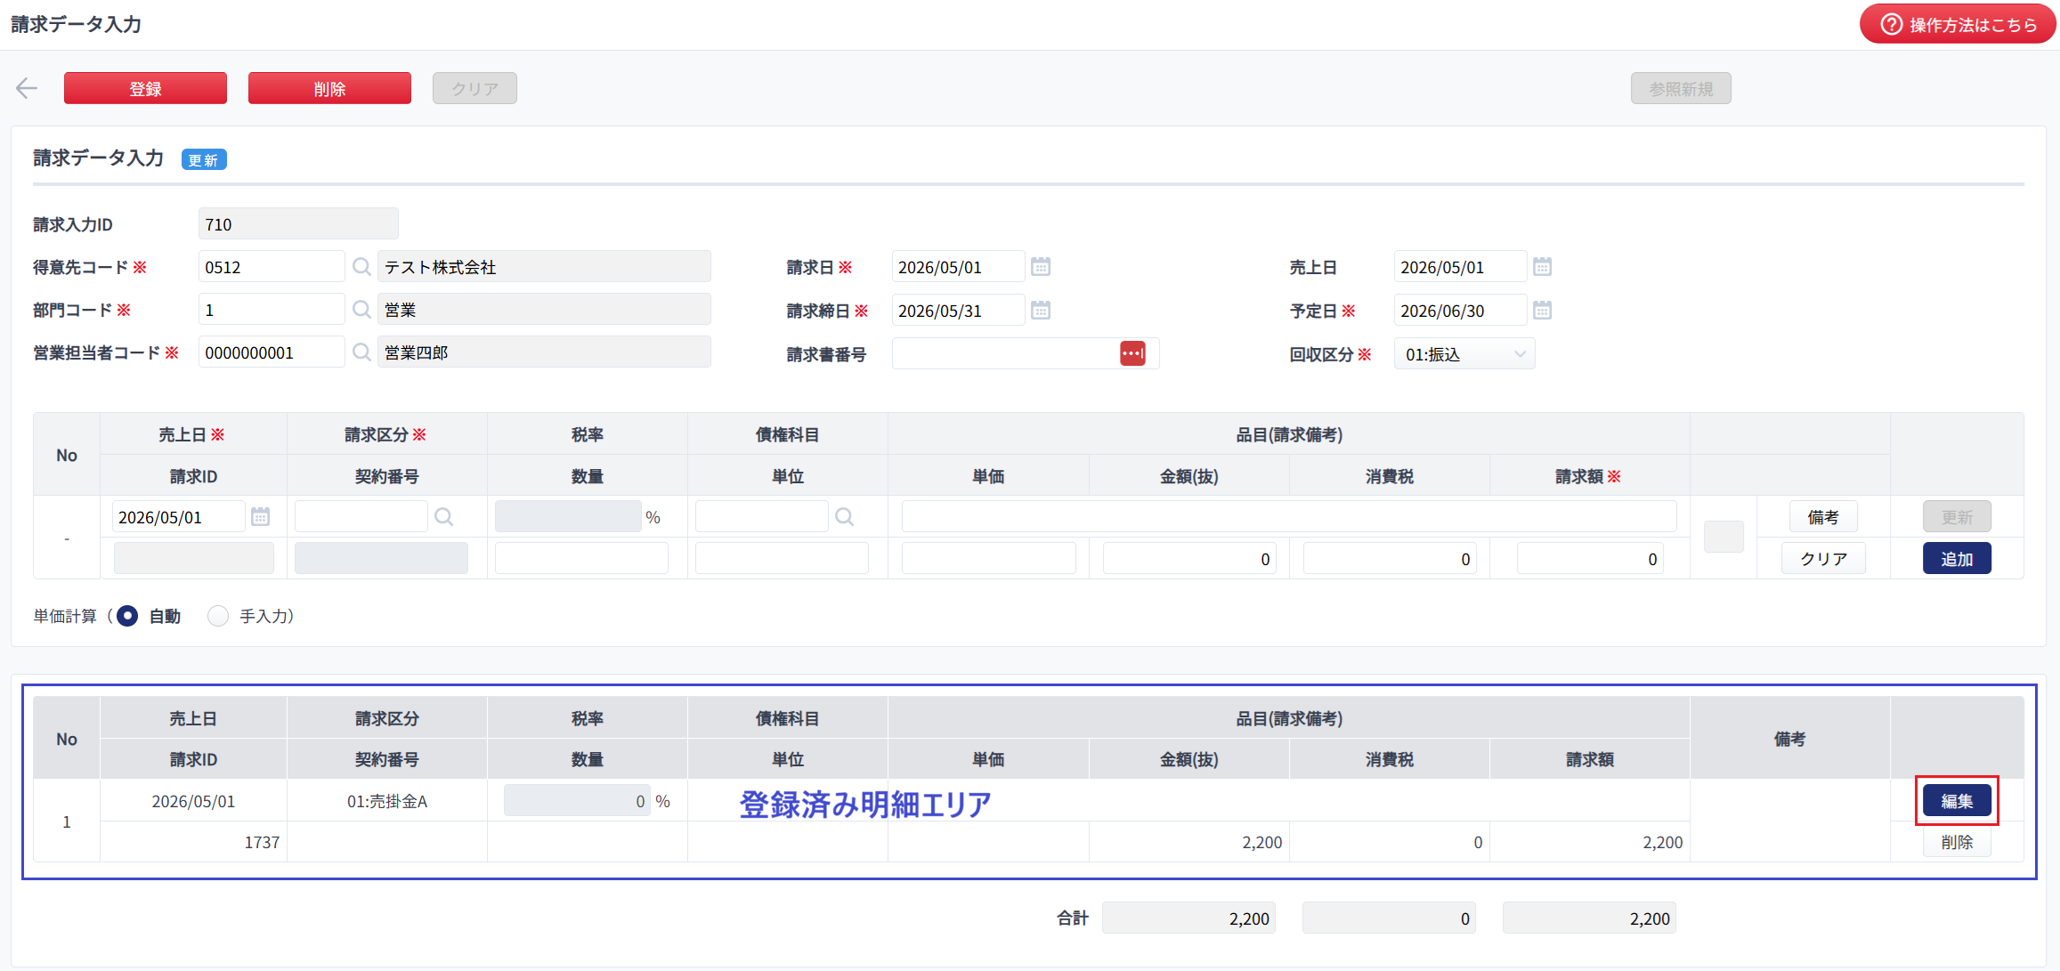Open search for 債権科目 in entry row
2060x971 pixels.
click(844, 517)
